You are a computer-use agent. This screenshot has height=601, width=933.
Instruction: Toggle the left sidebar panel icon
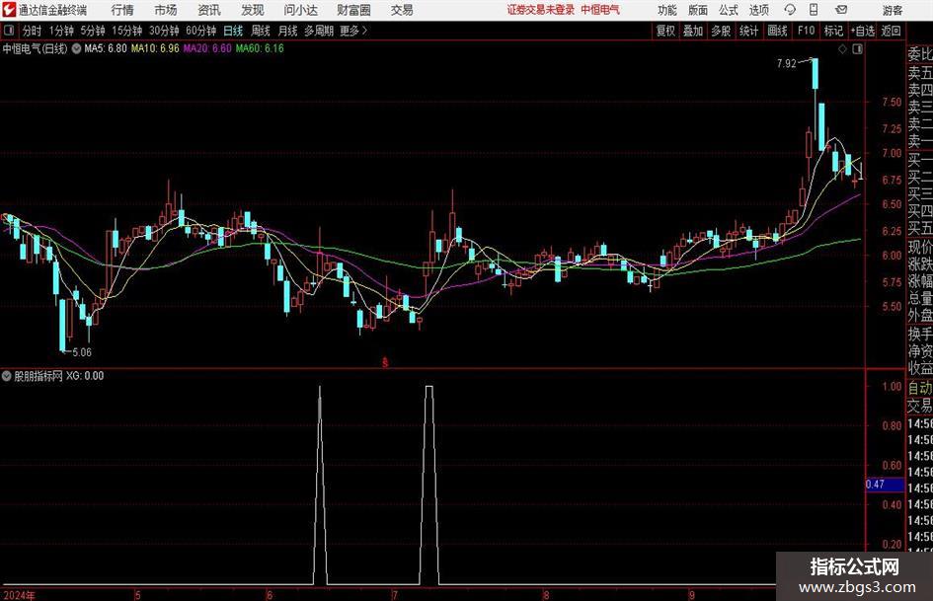click(9, 31)
